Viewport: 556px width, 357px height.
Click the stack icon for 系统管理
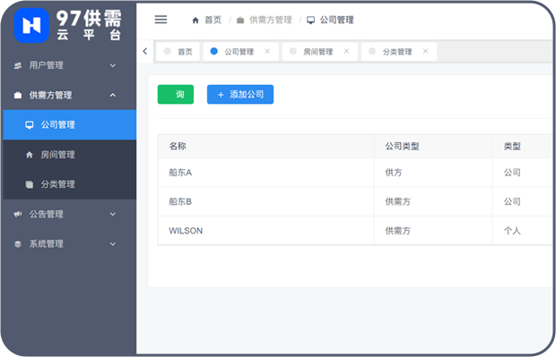[18, 243]
